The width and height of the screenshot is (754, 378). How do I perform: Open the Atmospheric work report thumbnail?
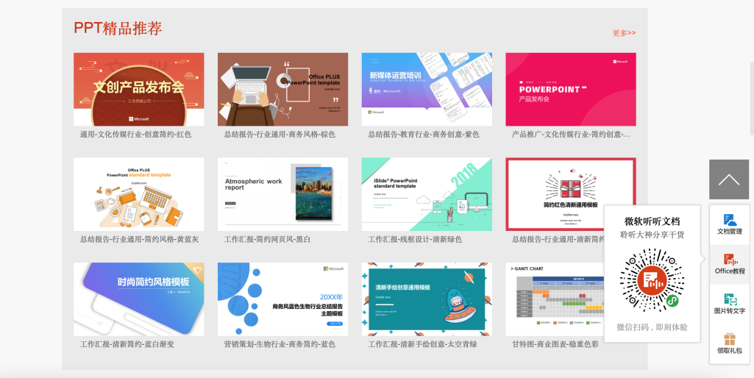[282, 194]
